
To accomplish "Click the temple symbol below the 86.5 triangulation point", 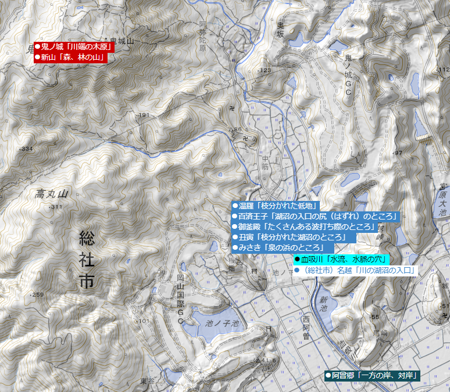I will [245, 139].
